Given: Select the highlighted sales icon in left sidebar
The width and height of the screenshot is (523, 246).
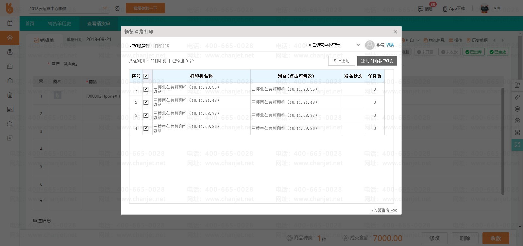Looking at the screenshot, I should tap(10, 38).
